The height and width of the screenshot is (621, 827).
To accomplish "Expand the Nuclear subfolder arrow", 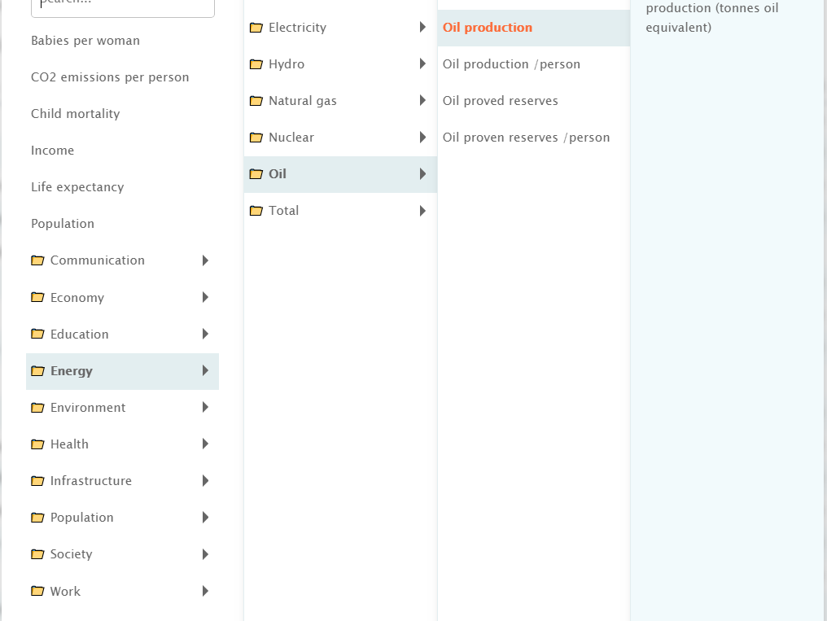I will click(422, 137).
